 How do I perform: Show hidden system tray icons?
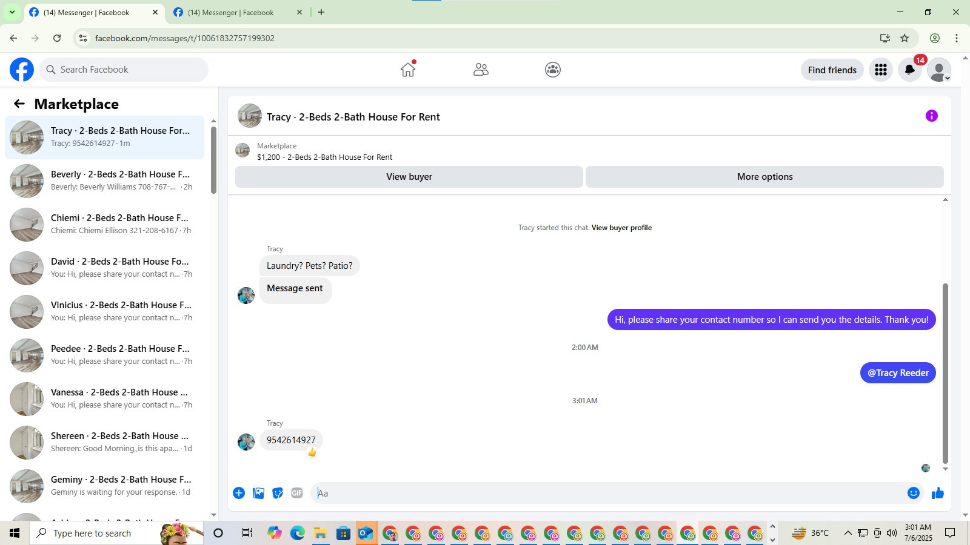(848, 533)
